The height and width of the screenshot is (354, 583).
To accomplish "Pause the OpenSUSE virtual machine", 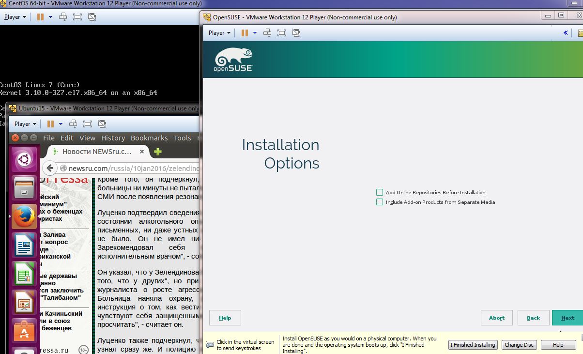I will click(x=245, y=33).
